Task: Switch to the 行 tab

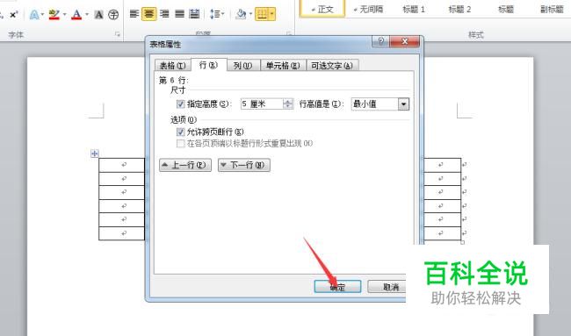Action: coord(209,65)
